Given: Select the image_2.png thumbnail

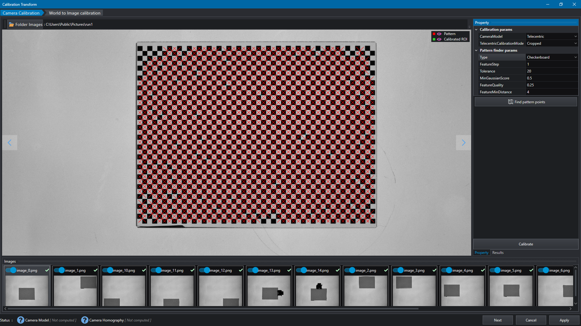Looking at the screenshot, I should click(366, 290).
